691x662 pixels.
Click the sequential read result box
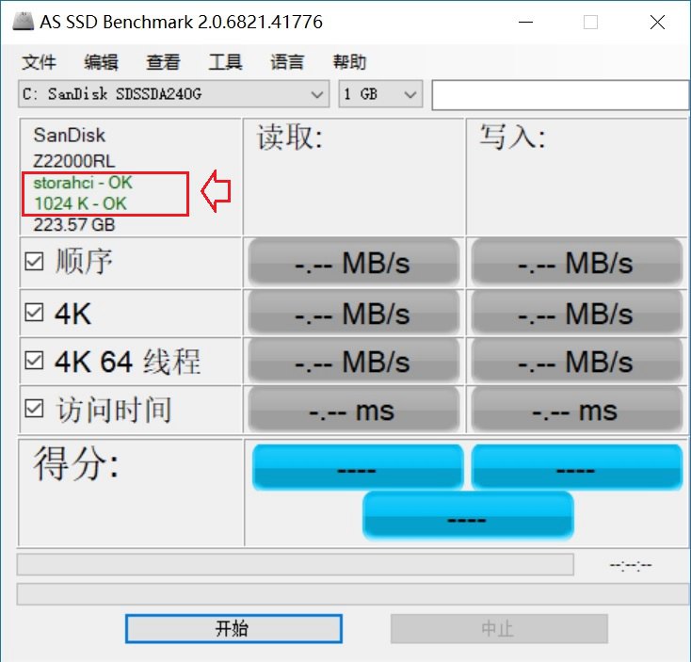coord(353,263)
